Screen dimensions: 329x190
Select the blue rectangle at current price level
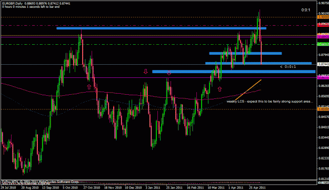[x=258, y=63]
